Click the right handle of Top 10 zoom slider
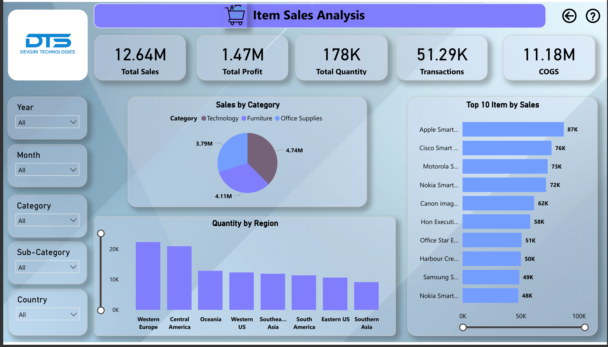Screen dimensions: 608x347 pos(584,328)
